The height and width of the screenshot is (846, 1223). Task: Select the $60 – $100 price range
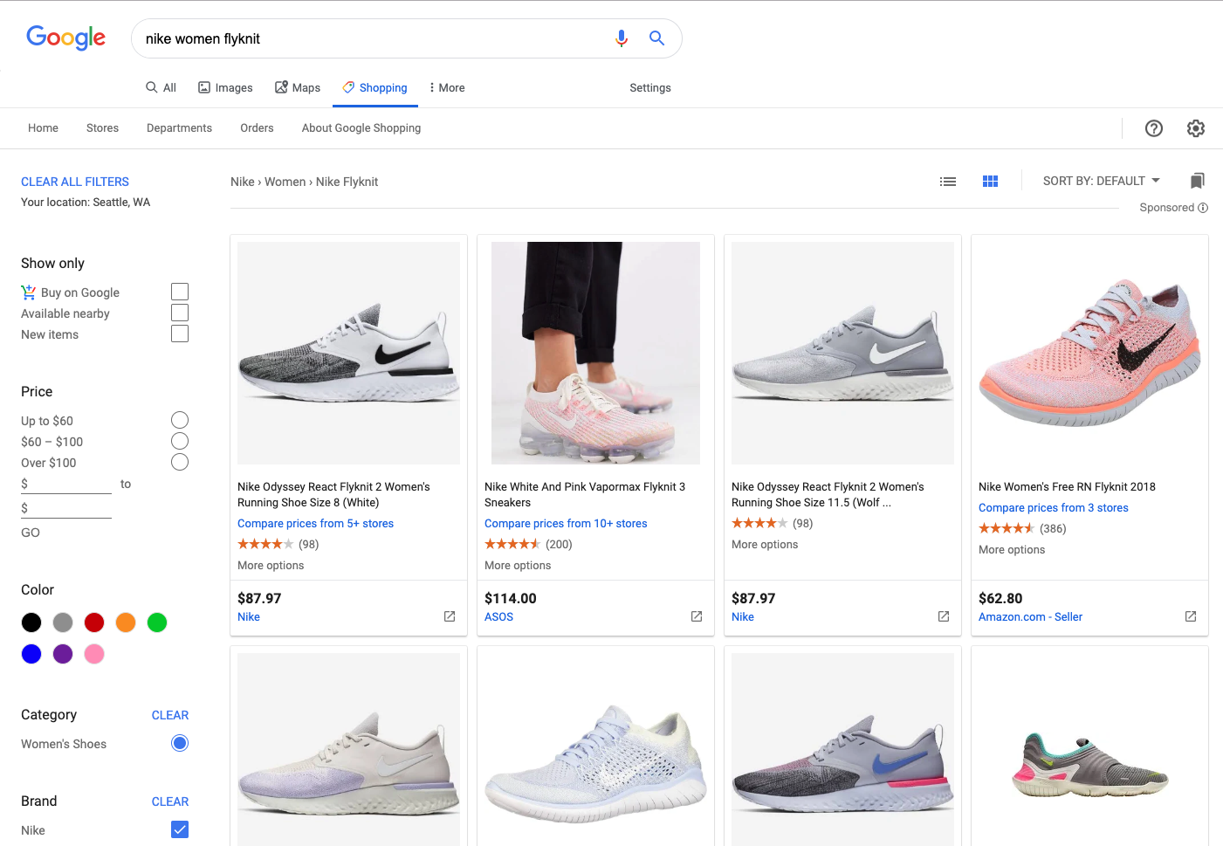pyautogui.click(x=180, y=441)
